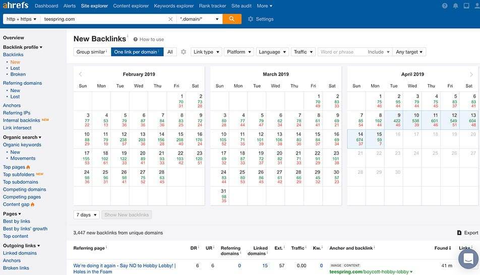
Task: Open Content explorer tab
Action: coord(131,6)
